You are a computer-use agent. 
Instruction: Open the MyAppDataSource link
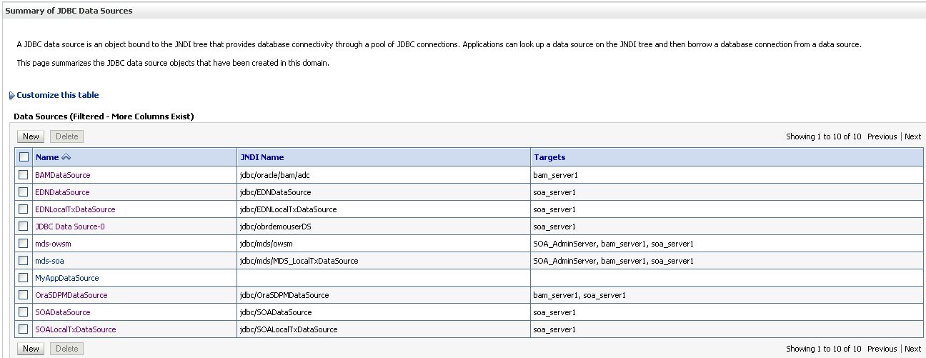(x=67, y=278)
